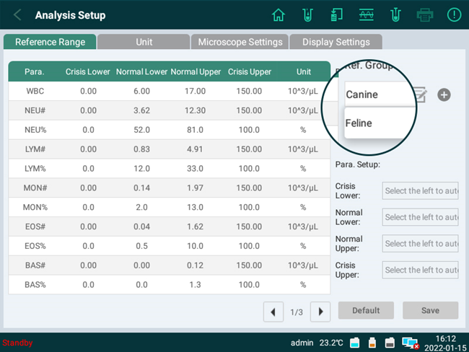Click the Default button
469x352 pixels.
pos(366,310)
